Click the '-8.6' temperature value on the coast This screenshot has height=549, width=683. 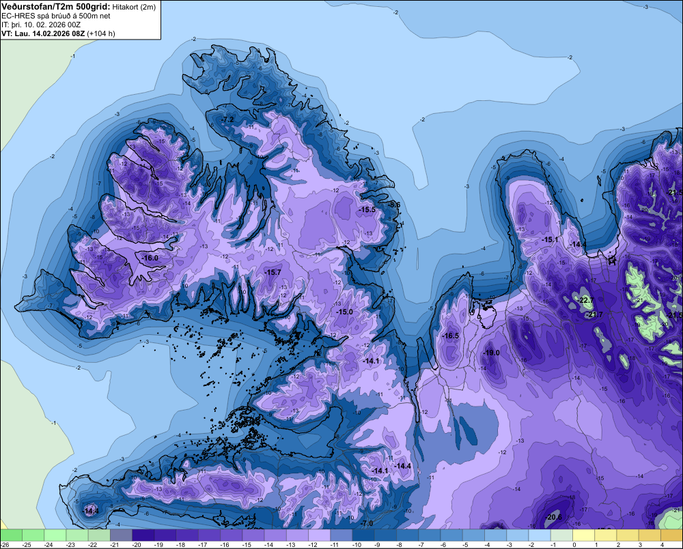(394, 205)
